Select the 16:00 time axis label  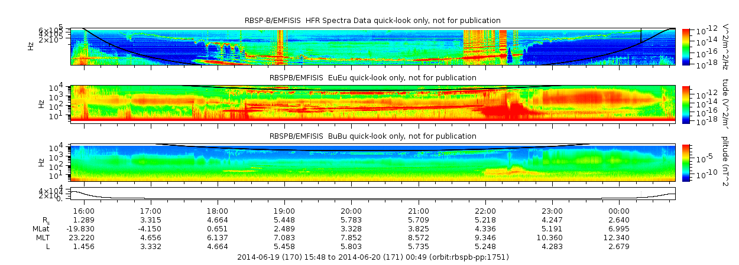click(84, 211)
